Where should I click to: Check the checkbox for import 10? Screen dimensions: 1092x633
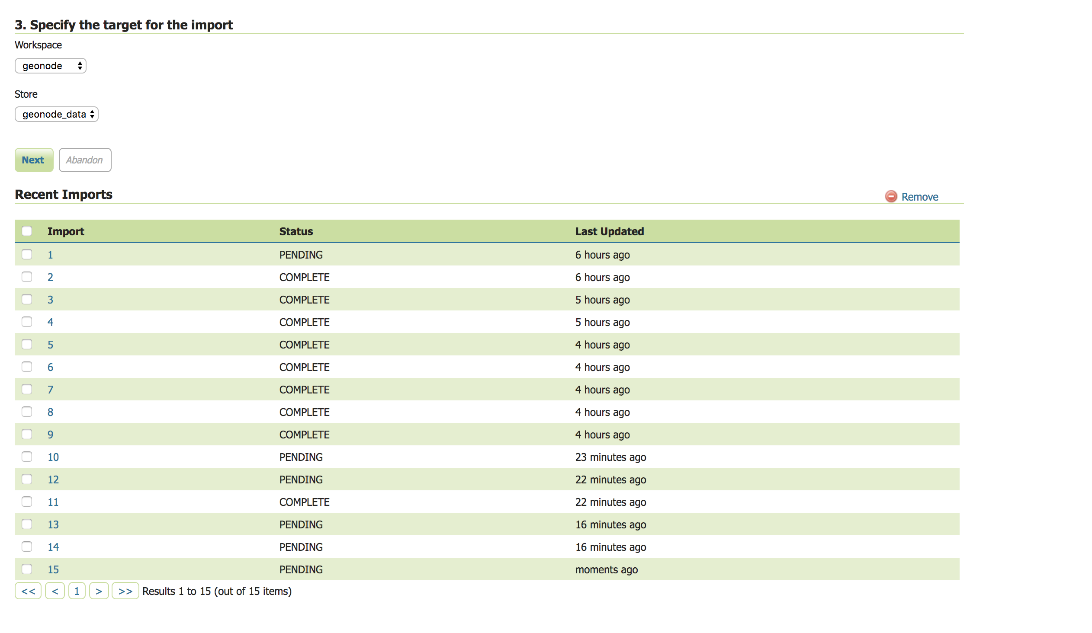point(27,457)
